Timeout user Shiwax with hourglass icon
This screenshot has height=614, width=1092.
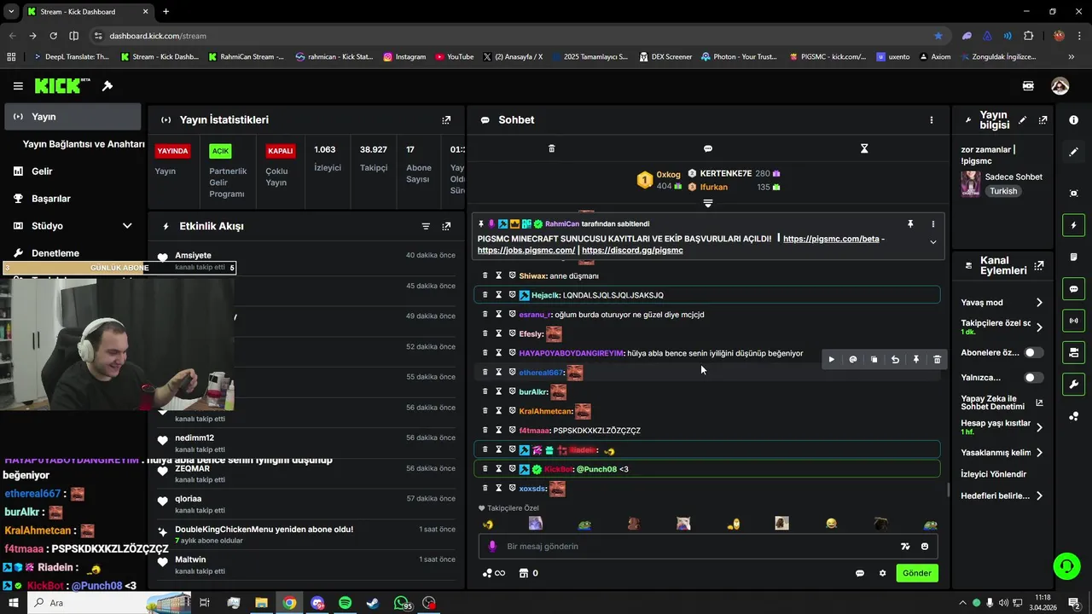[499, 275]
